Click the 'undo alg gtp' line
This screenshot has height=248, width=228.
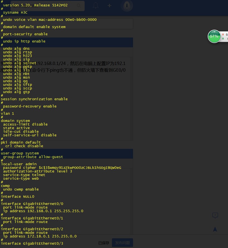pyautogui.click(x=16, y=92)
